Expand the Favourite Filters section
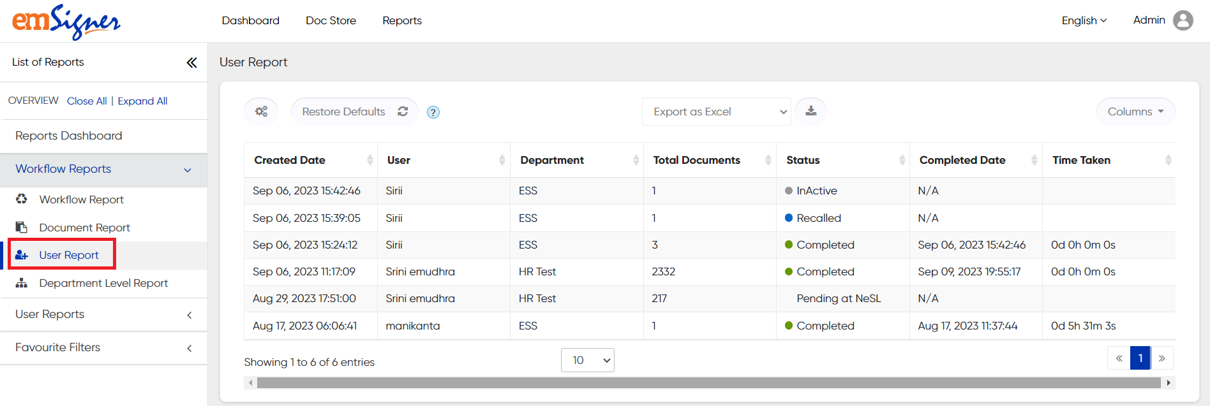 (103, 347)
